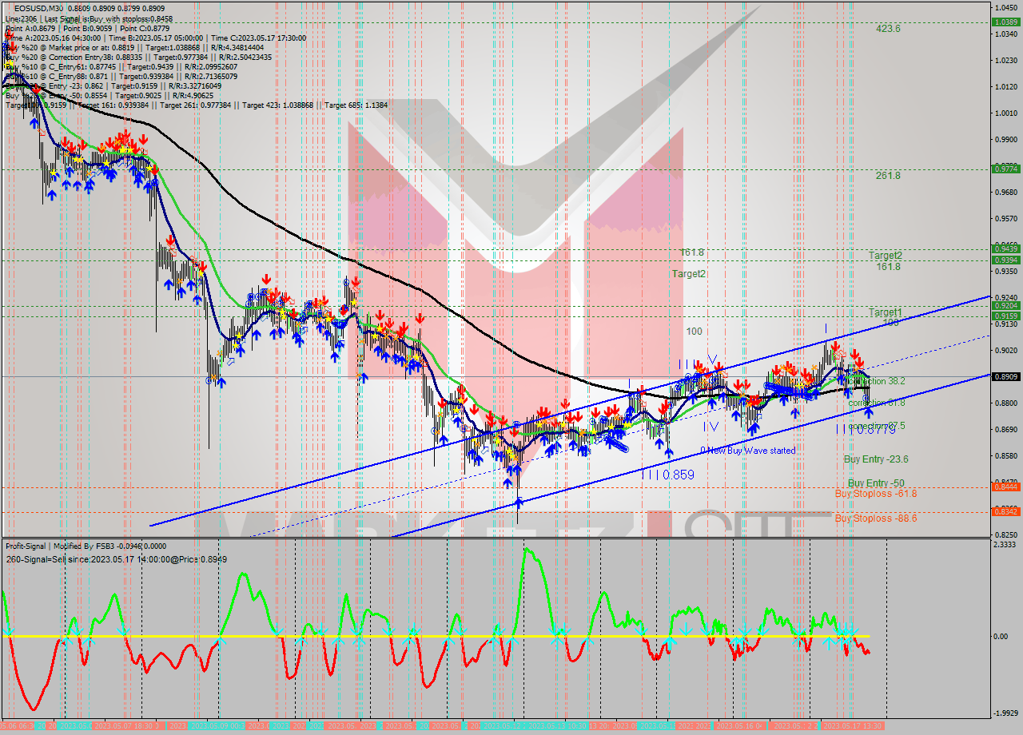The width and height of the screenshot is (1023, 735).
Task: Click the 'Buy Stoploss -88.6' label
Action: pos(875,518)
